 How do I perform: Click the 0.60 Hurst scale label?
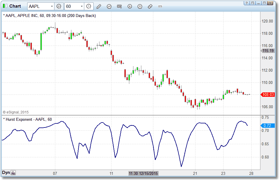(x=265, y=157)
